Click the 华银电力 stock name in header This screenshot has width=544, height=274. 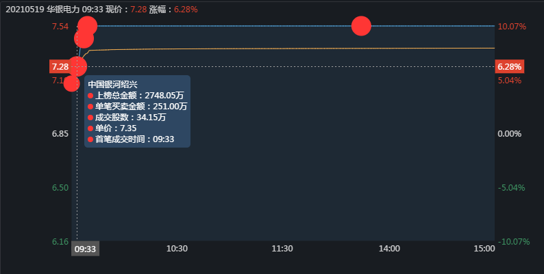tap(64, 10)
